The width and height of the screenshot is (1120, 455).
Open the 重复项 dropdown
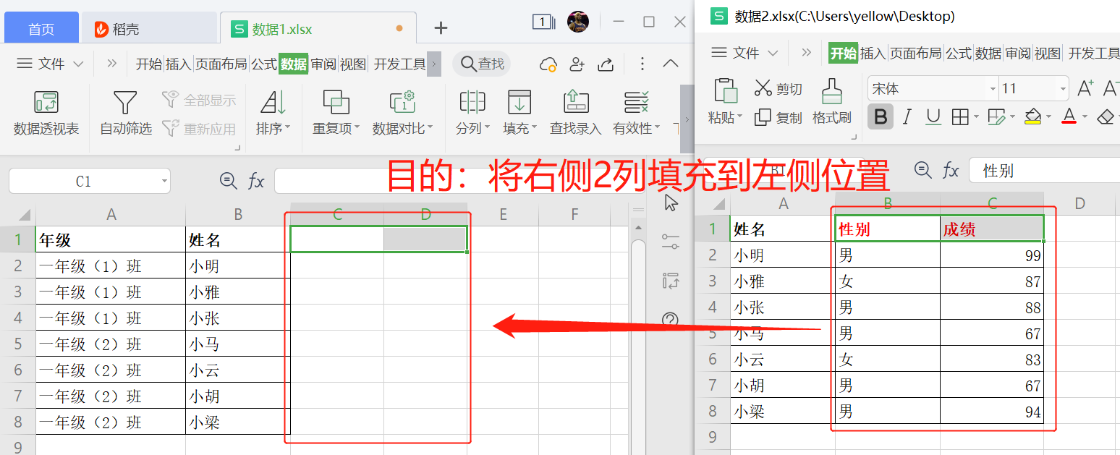tap(336, 129)
